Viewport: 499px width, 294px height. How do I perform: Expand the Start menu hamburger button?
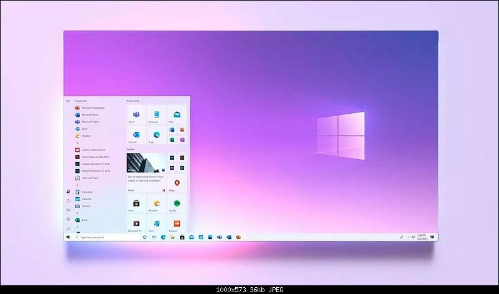coord(68,101)
